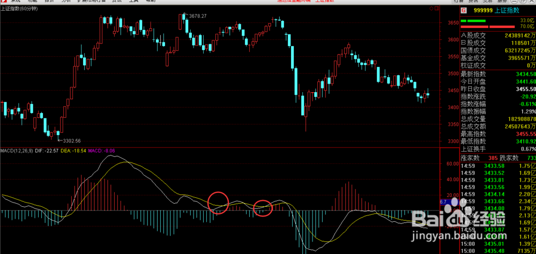The image size is (536, 254).
Task: Select the tick row showing 3434.14
Action: pyautogui.click(x=498, y=194)
